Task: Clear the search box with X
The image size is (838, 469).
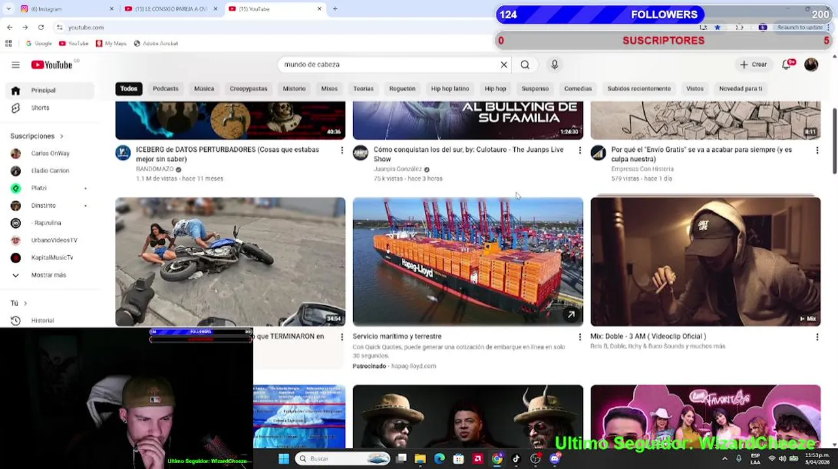Action: (x=504, y=64)
